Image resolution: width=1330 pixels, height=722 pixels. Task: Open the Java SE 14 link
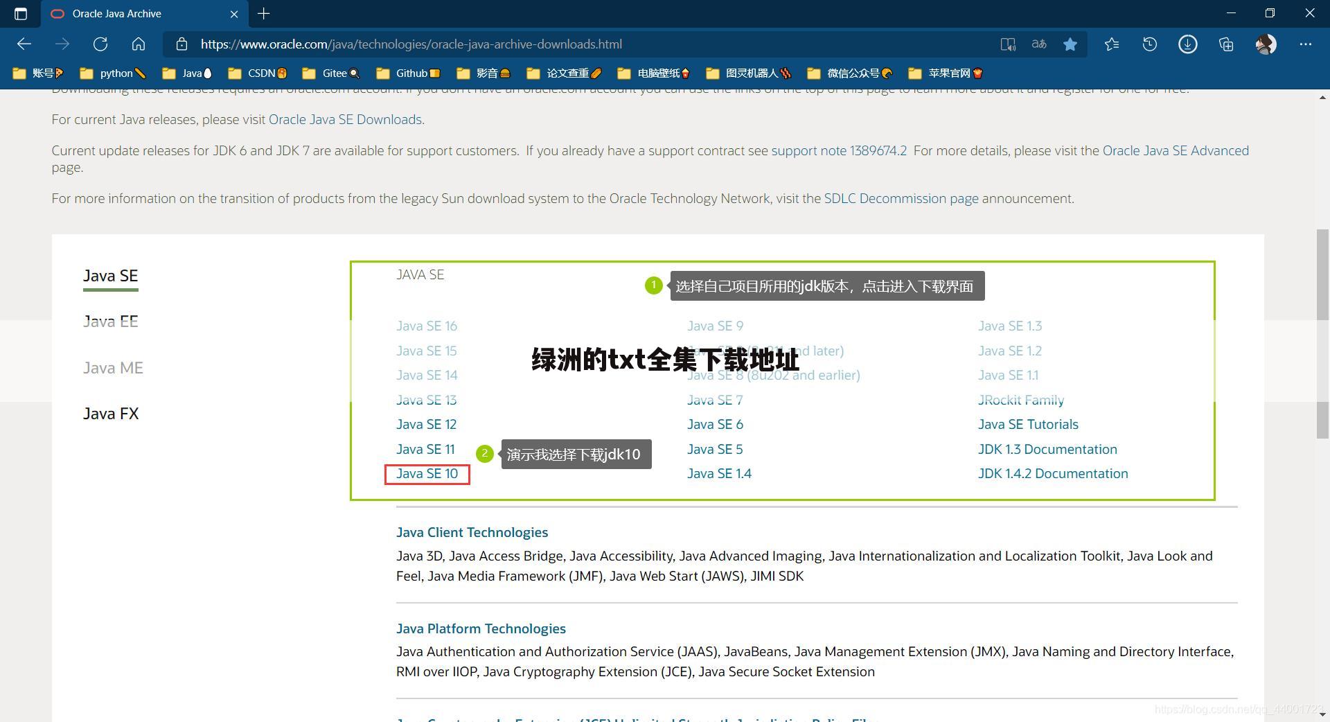pyautogui.click(x=427, y=375)
